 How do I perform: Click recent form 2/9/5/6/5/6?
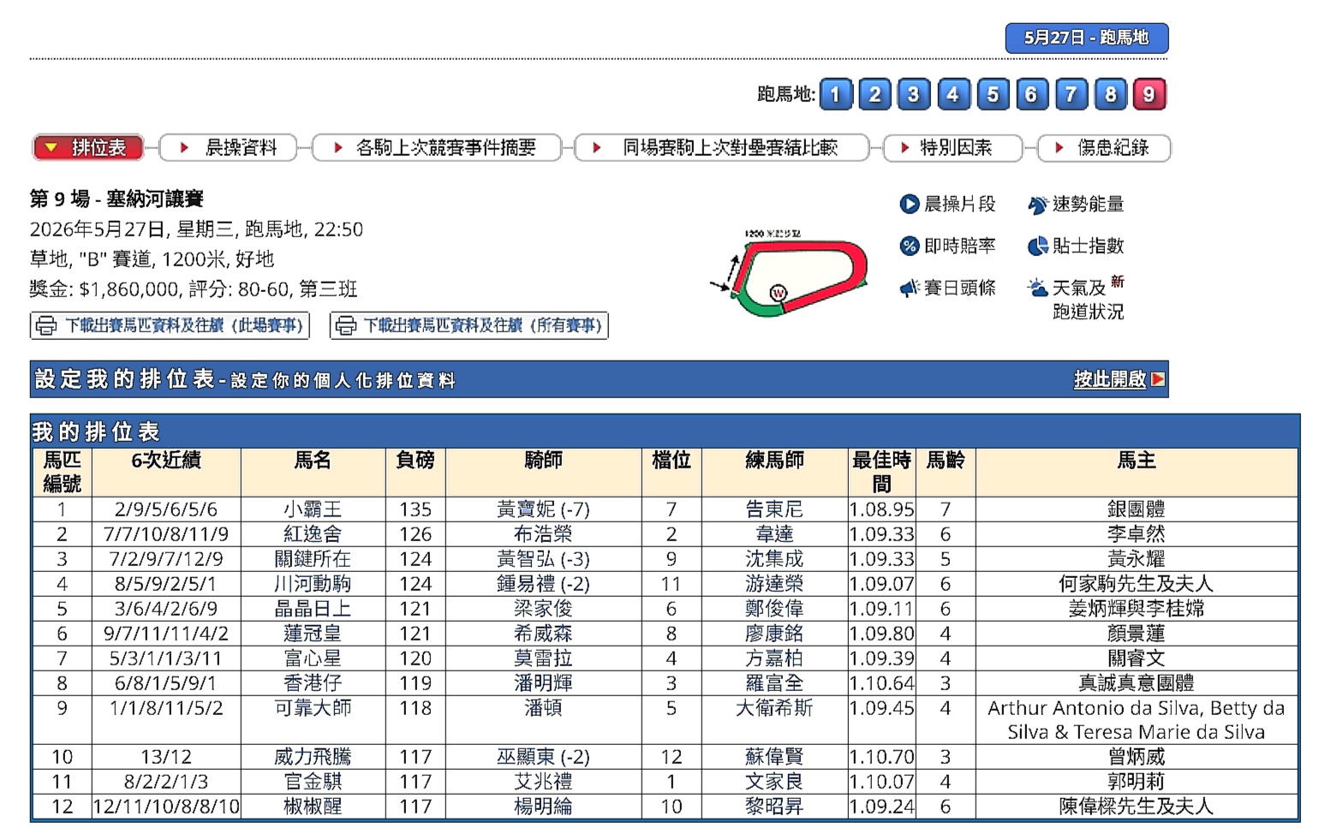[166, 509]
